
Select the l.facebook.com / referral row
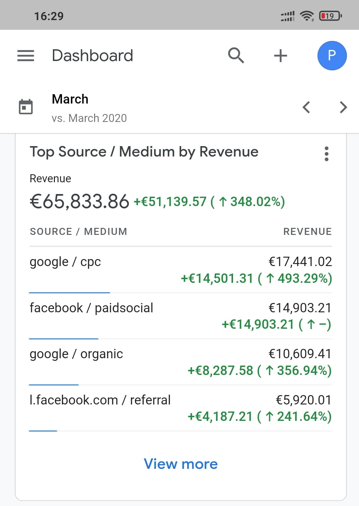pos(181,408)
